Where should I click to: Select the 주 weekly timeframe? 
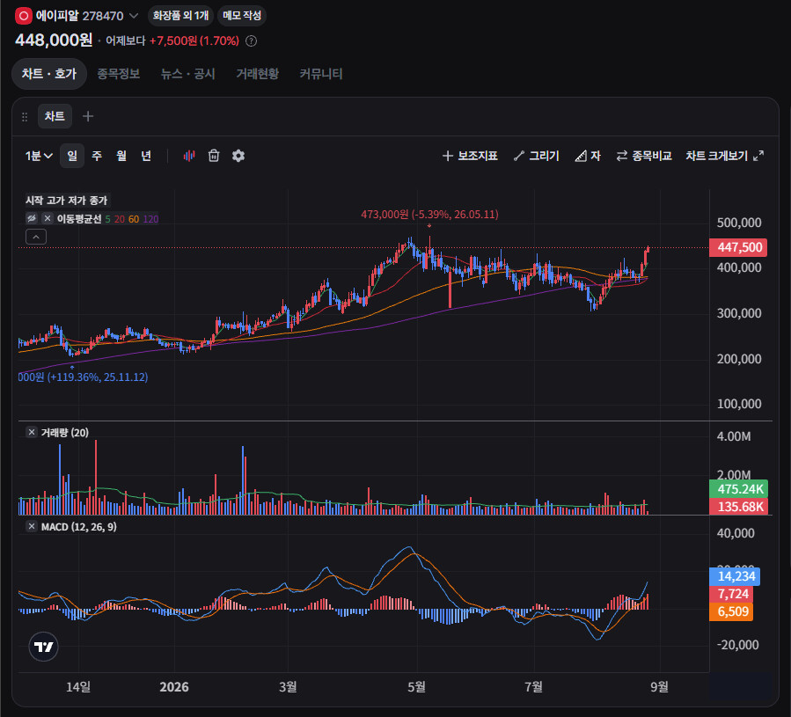tap(97, 156)
